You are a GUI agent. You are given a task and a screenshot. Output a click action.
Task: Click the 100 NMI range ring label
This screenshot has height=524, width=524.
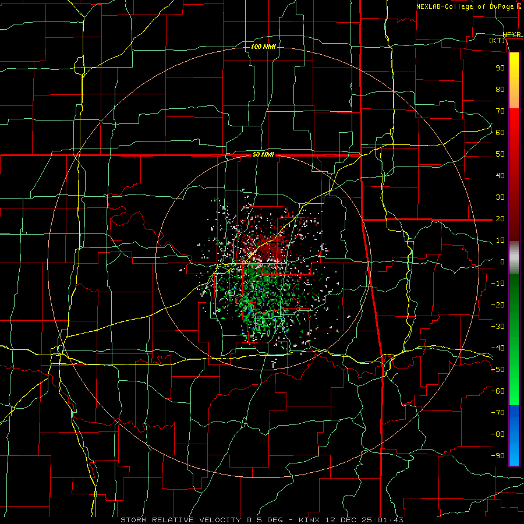coord(263,47)
